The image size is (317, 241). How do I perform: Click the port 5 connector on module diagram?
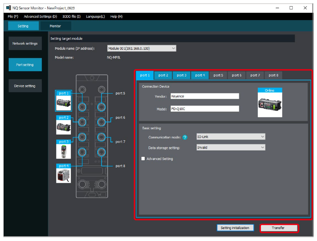point(102,106)
